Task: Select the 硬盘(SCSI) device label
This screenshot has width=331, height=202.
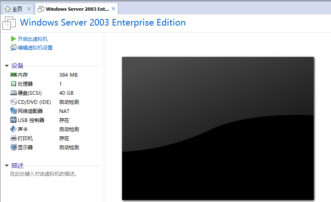Action: pos(30,93)
